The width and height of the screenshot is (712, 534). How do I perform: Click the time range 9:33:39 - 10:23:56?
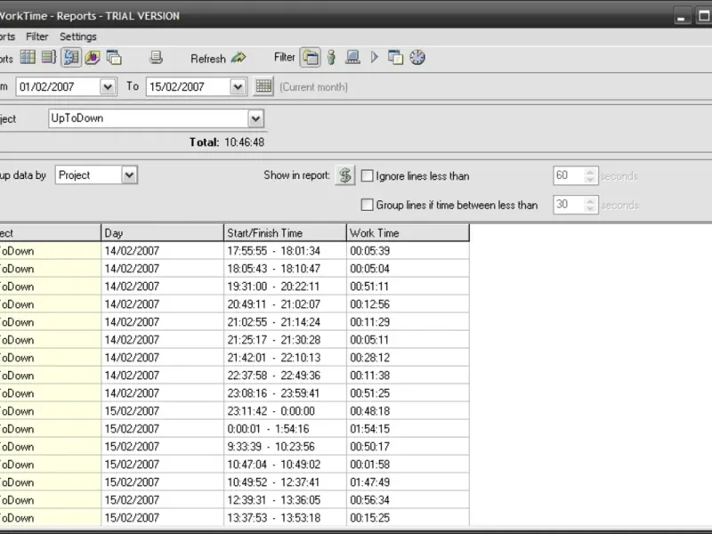(271, 447)
